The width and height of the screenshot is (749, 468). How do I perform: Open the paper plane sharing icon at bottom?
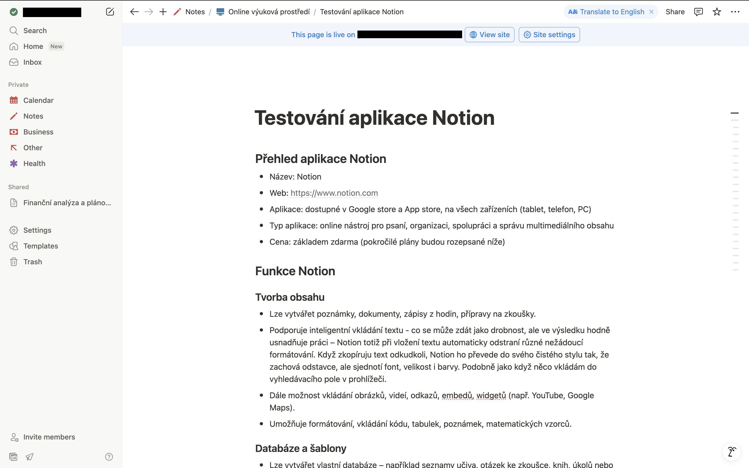tap(30, 457)
